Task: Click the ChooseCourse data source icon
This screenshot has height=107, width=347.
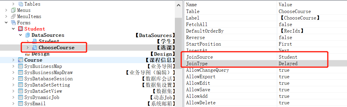Action: pos(35,47)
